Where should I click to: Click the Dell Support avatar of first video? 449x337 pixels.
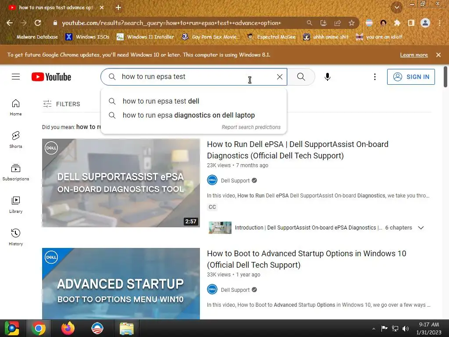pos(212,180)
